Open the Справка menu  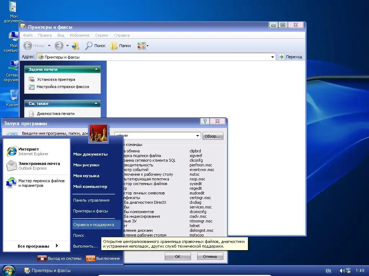click(122, 35)
